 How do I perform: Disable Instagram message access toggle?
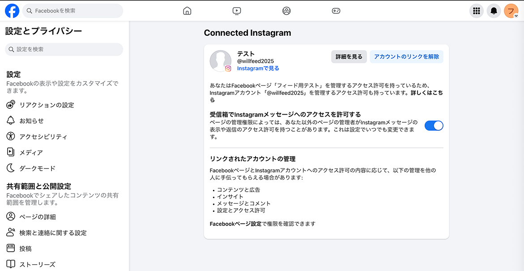(434, 126)
